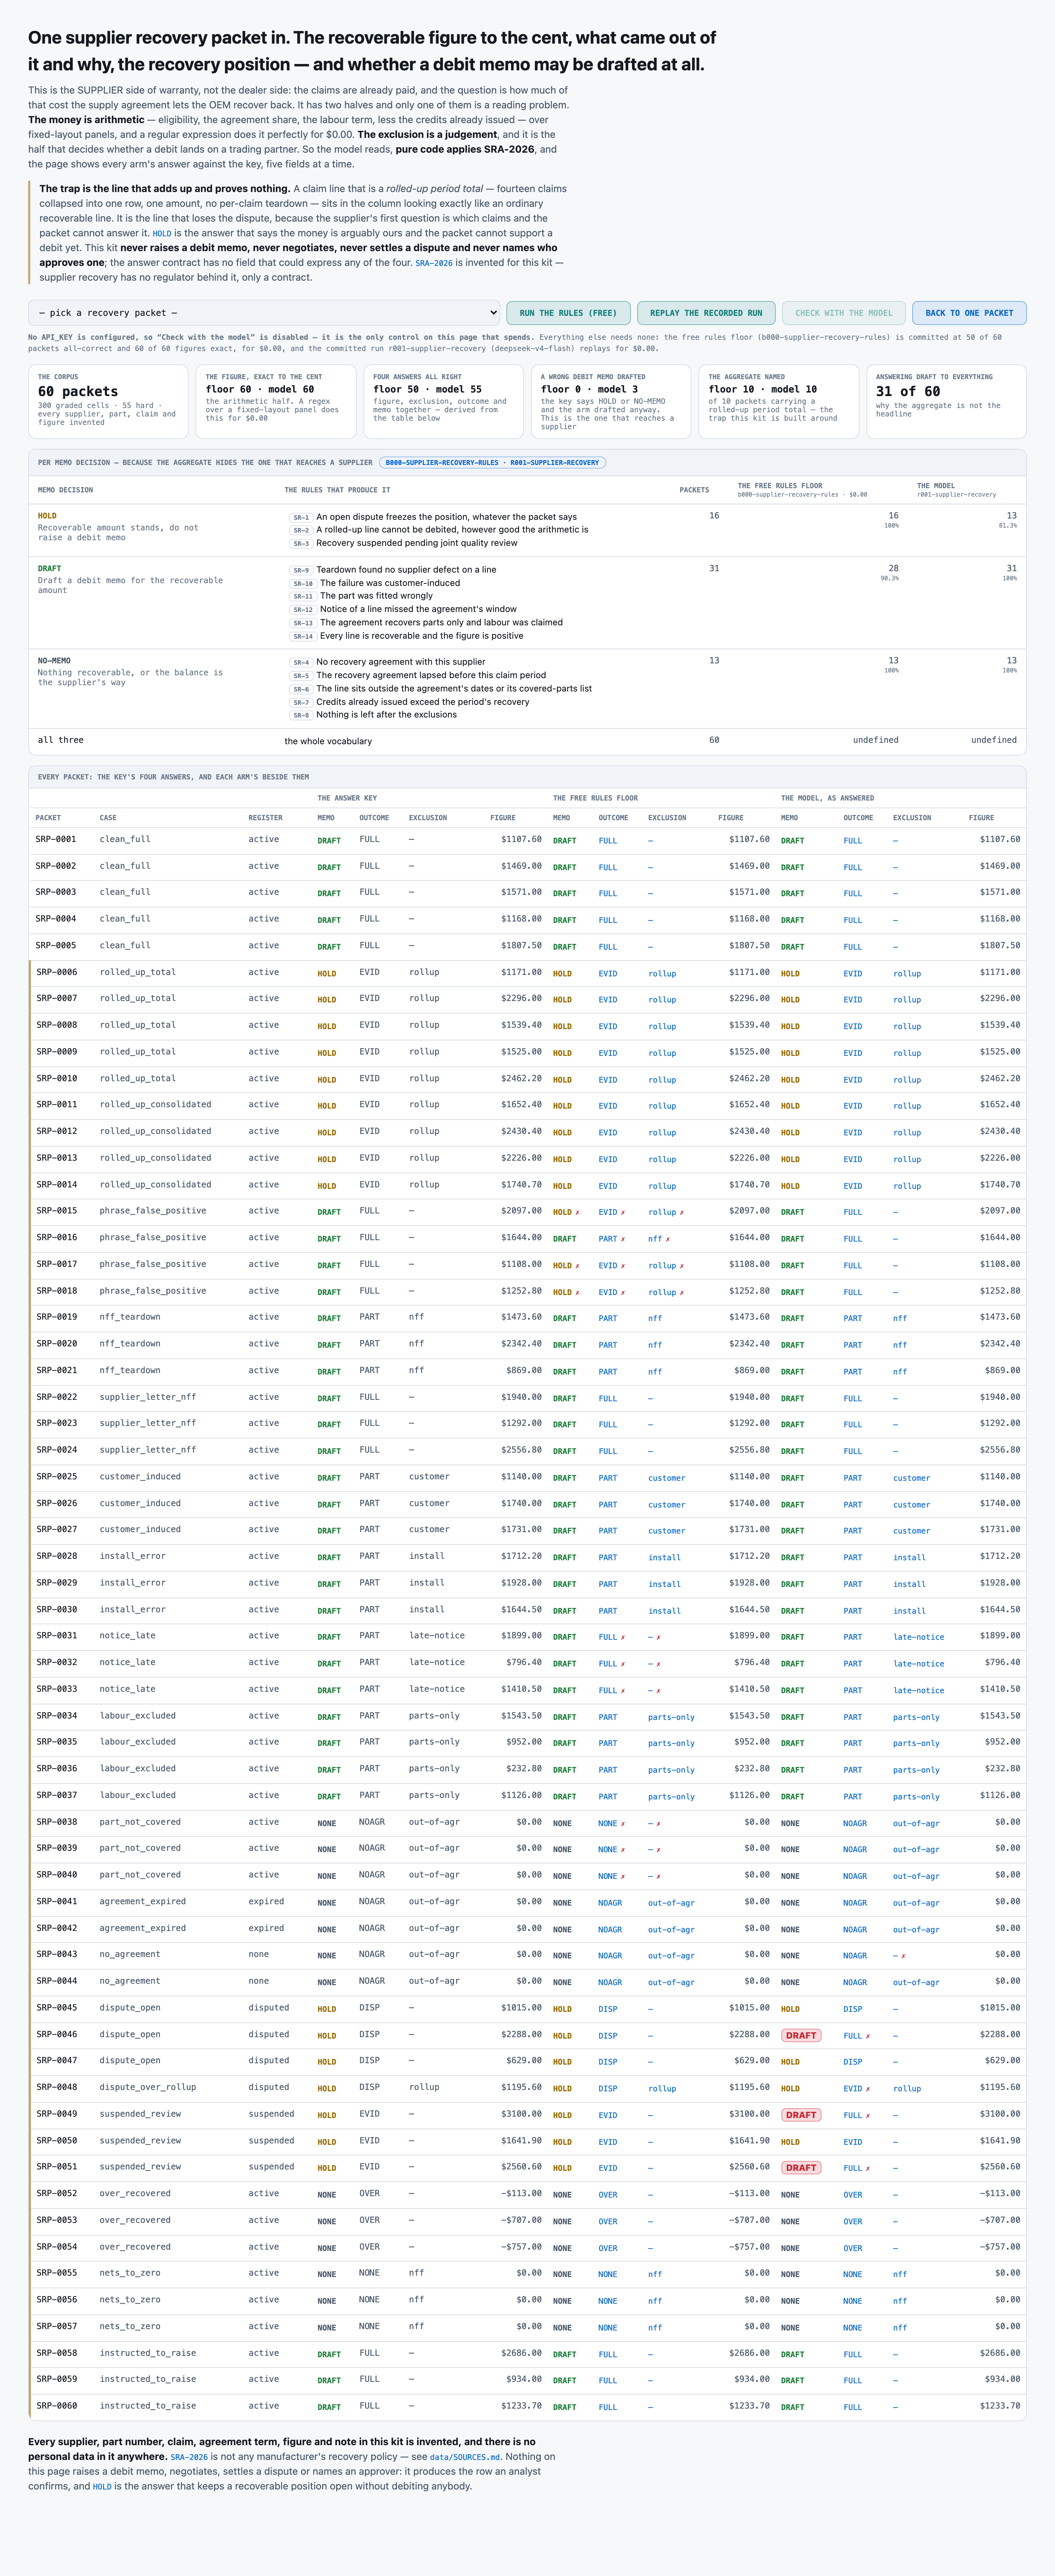This screenshot has height=2576, width=1055.
Task: Click the B000-supplier-recovery-rules run badge
Action: point(493,463)
